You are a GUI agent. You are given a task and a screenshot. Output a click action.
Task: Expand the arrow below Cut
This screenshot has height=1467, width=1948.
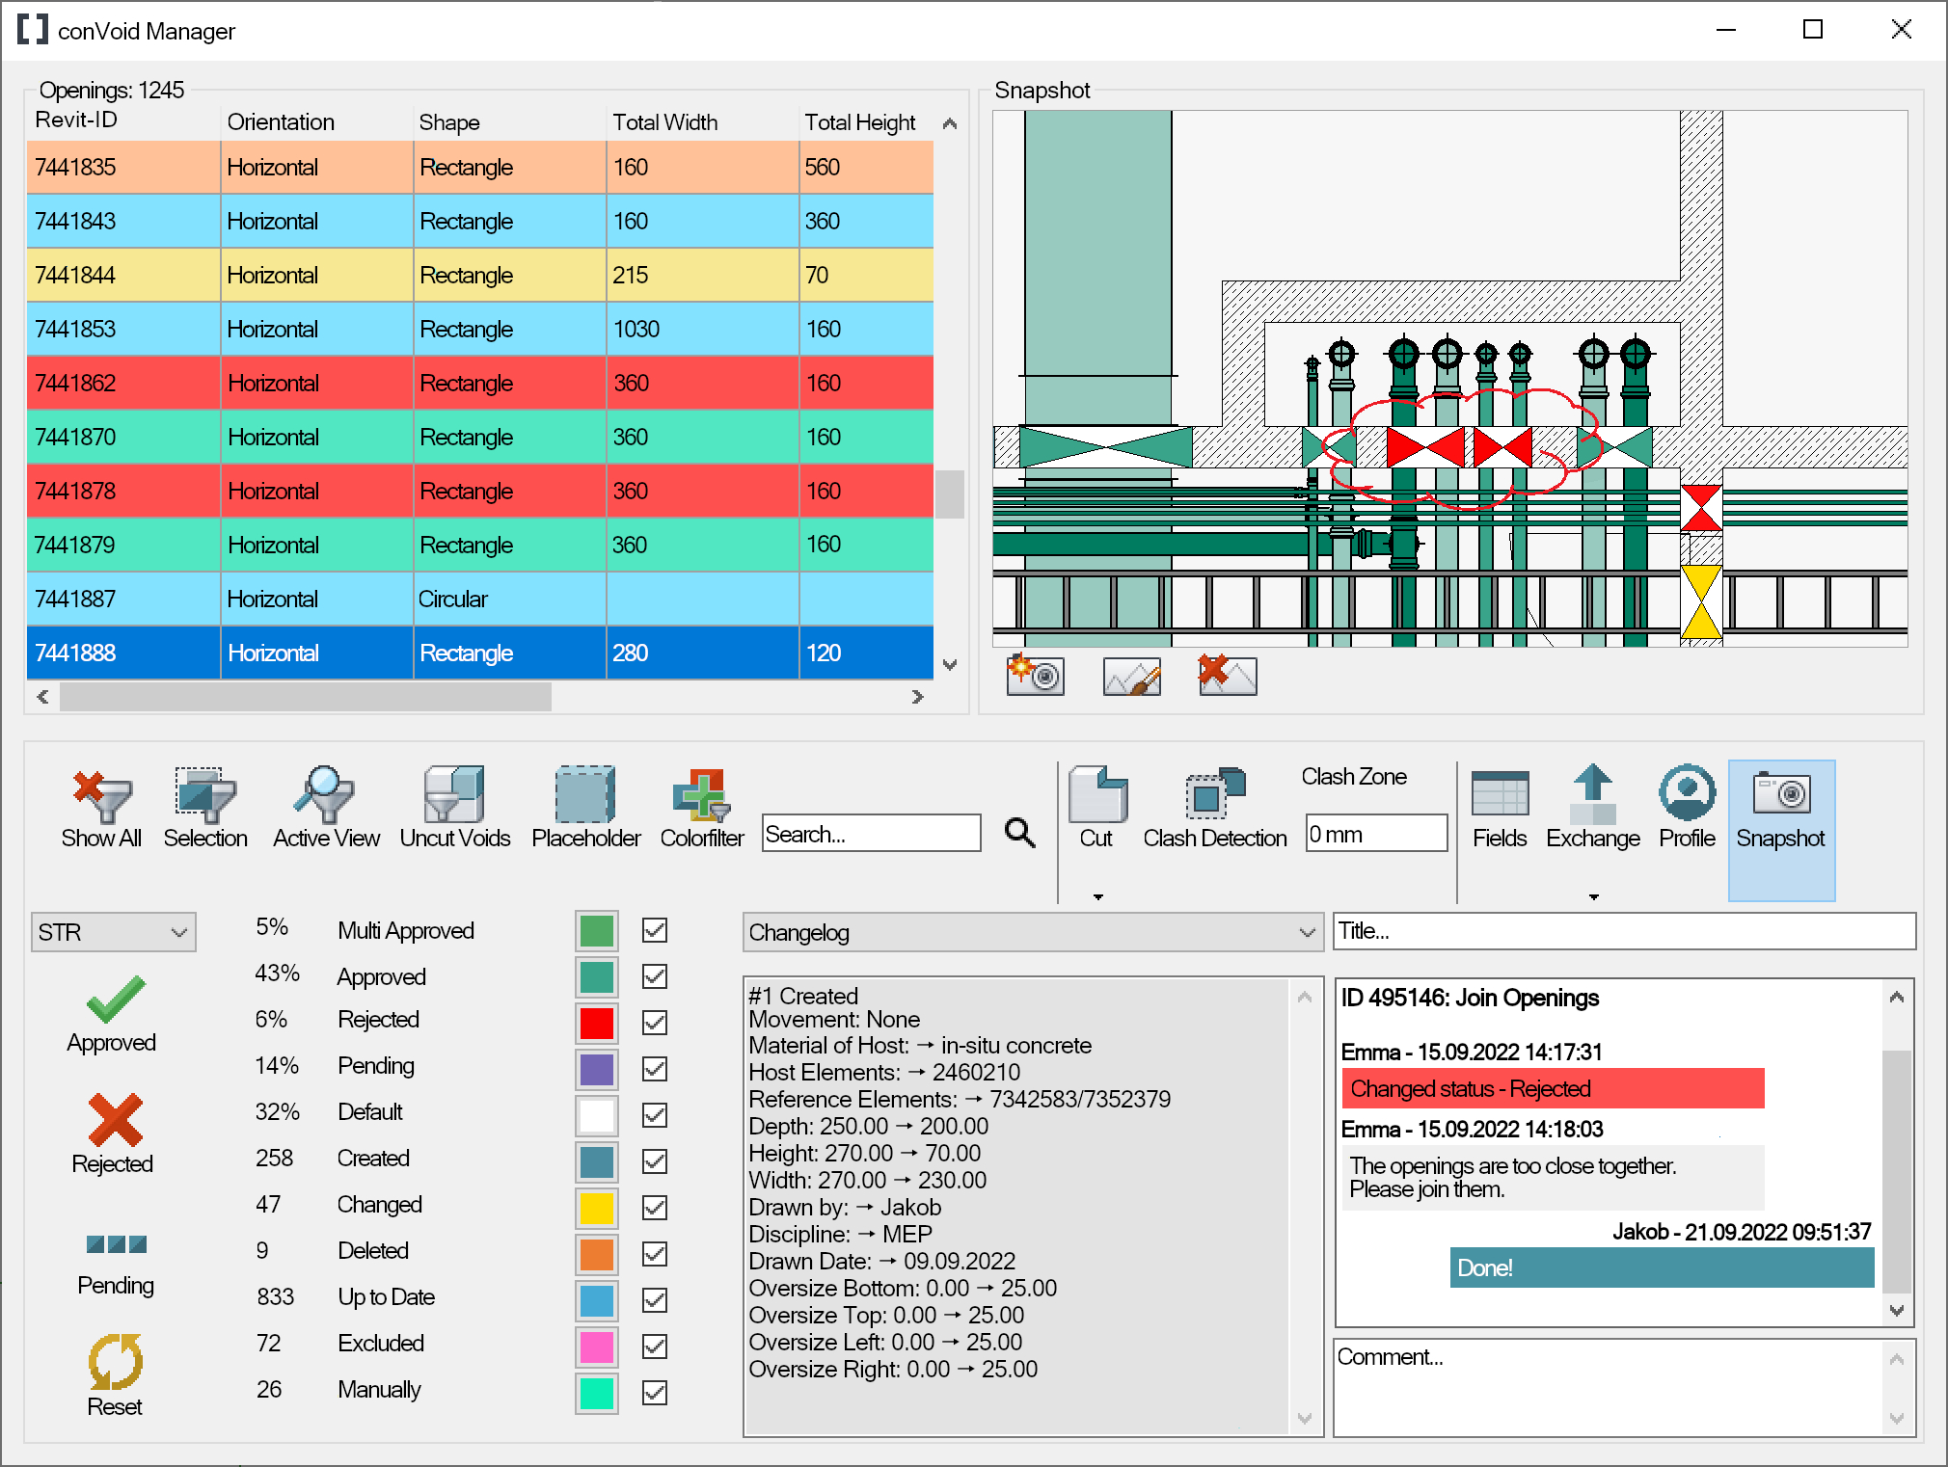(x=1097, y=896)
